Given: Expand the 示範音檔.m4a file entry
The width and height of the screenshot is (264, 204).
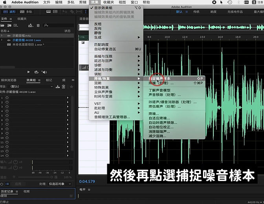Looking at the screenshot, I should click(x=2, y=35).
